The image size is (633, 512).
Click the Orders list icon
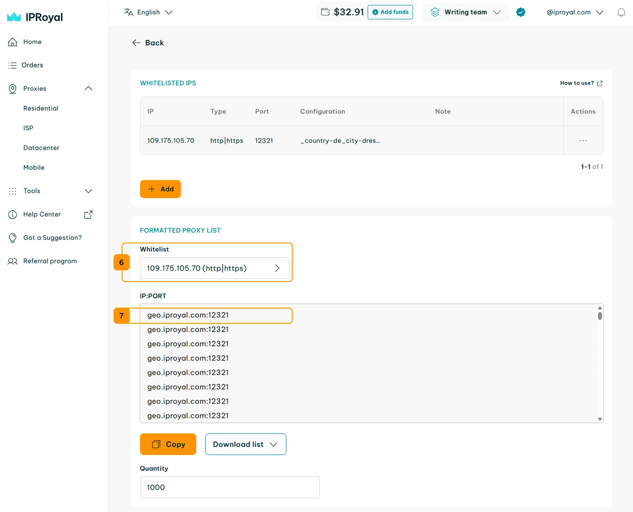click(12, 65)
